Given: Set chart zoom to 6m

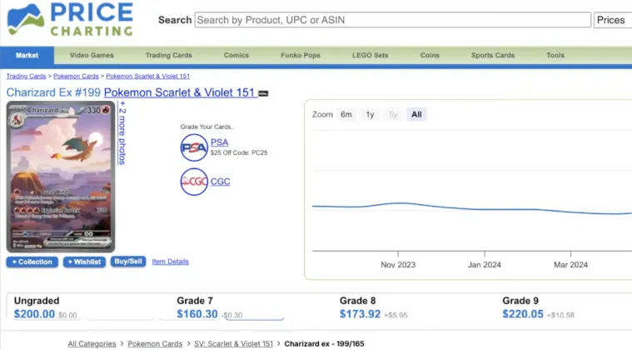Looking at the screenshot, I should 346,114.
